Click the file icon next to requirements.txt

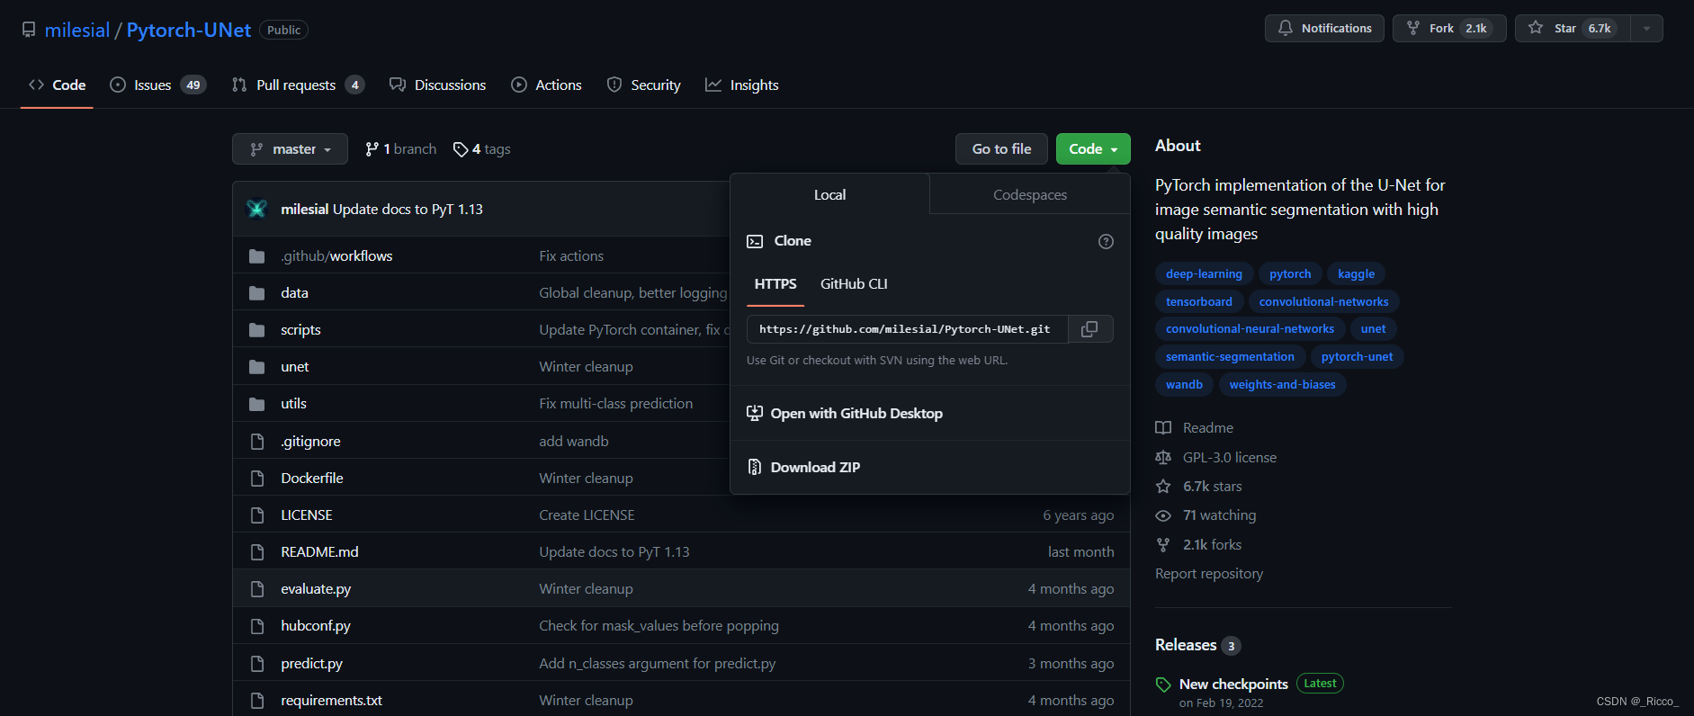click(x=257, y=701)
